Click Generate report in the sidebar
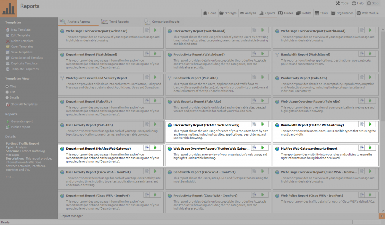Viewport: 385px width, 225px height. coord(22,121)
